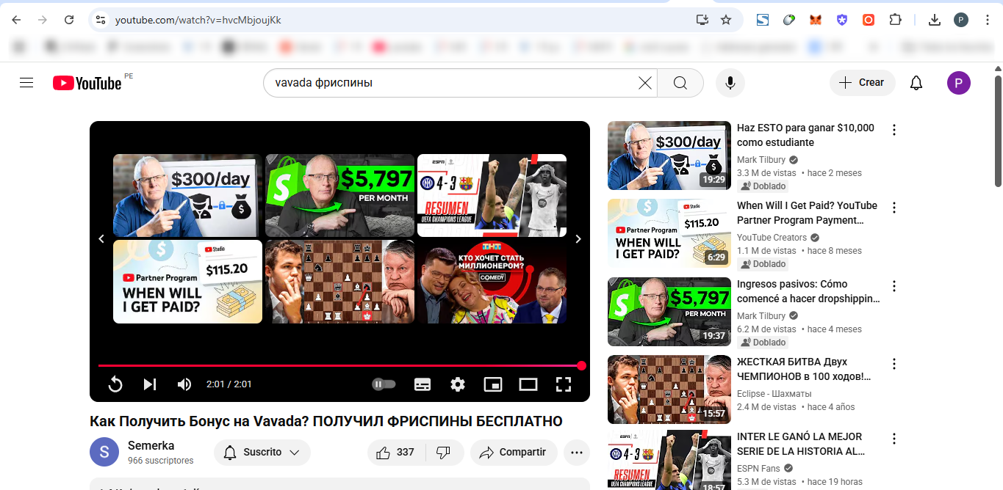Switch to miniplayer

[493, 384]
